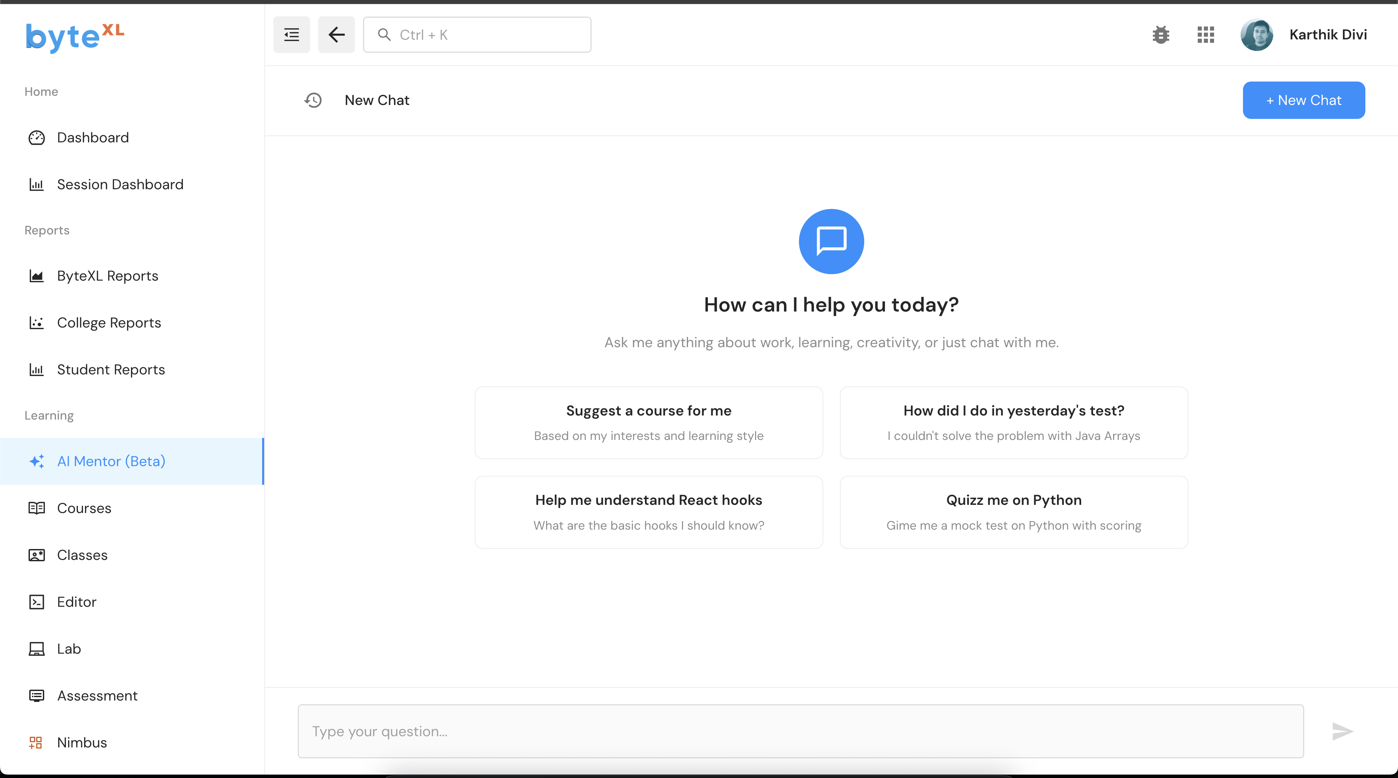Choose the 'Quizz me on Python' suggestion
The height and width of the screenshot is (778, 1398).
1013,512
